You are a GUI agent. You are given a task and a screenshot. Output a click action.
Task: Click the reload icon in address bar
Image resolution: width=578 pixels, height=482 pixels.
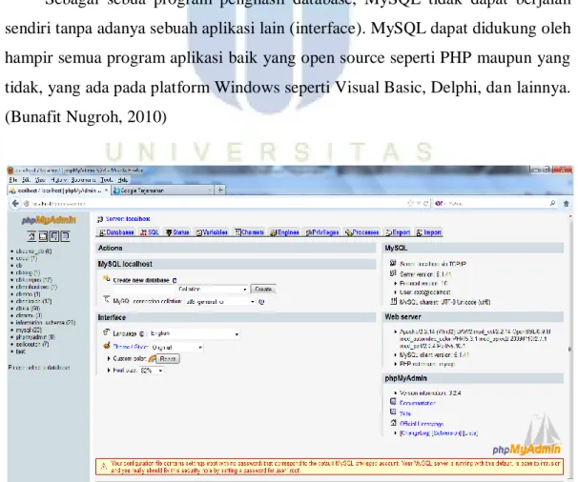425,203
